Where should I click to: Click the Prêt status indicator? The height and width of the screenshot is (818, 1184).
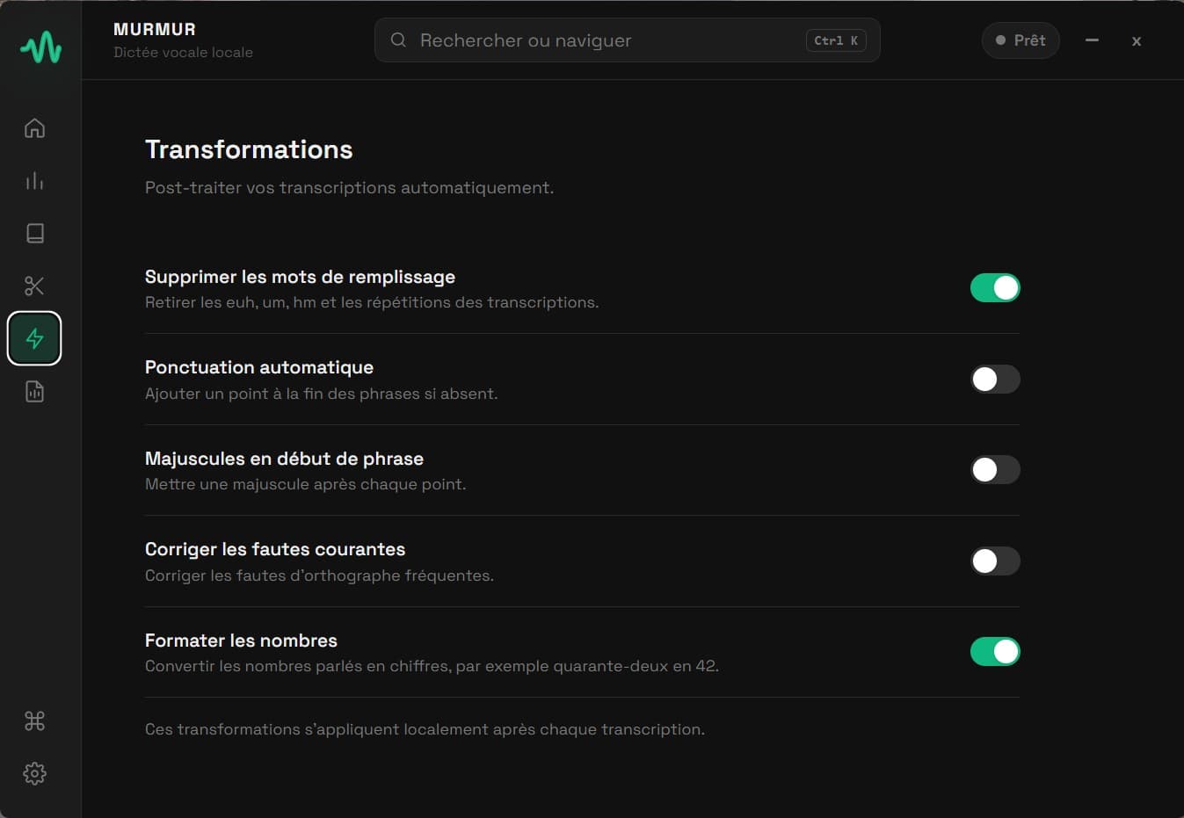[x=1021, y=40]
